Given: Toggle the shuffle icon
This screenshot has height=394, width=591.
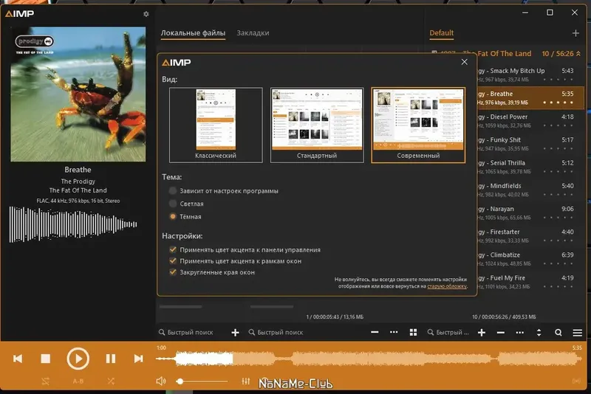Looking at the screenshot, I should pos(111,381).
